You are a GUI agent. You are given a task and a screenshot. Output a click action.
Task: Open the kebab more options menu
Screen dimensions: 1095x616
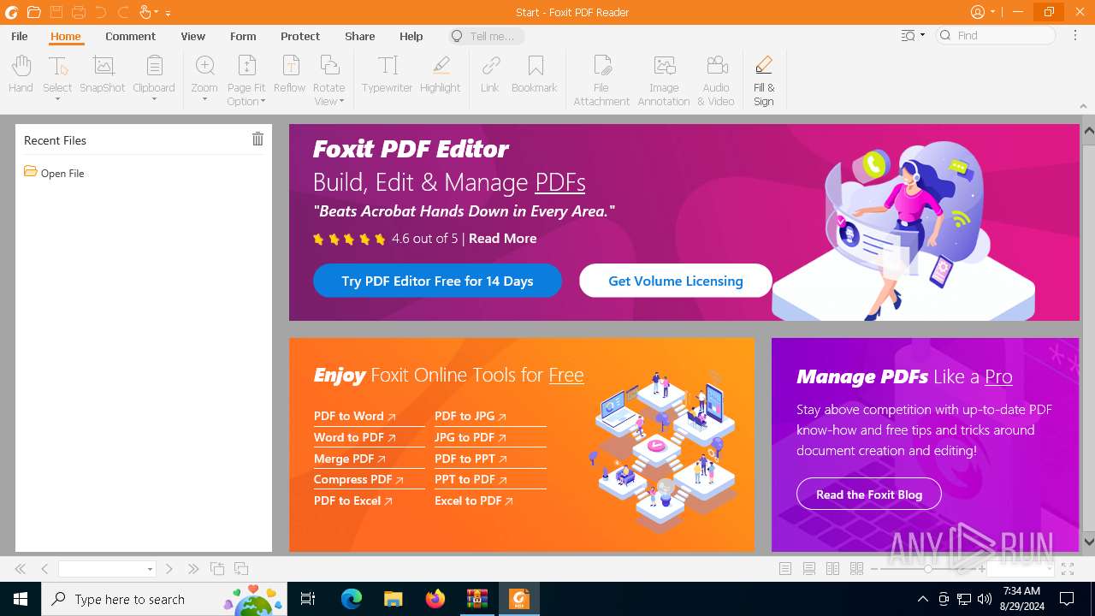tap(1075, 36)
